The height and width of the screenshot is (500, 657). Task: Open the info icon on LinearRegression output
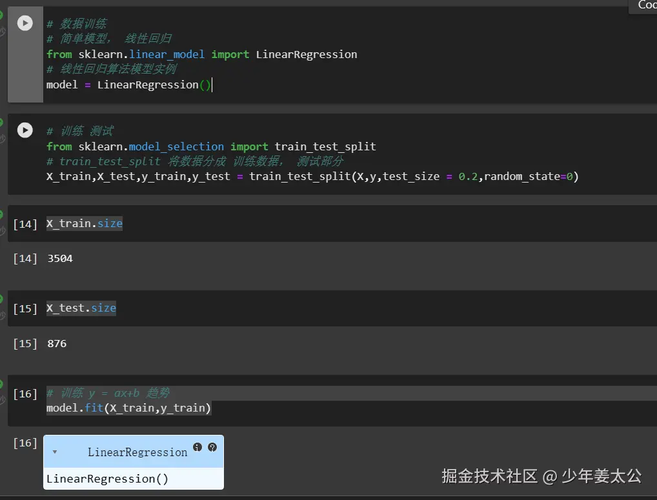pos(197,447)
